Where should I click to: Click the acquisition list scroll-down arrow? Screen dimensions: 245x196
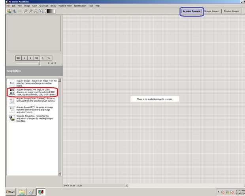pos(60,173)
